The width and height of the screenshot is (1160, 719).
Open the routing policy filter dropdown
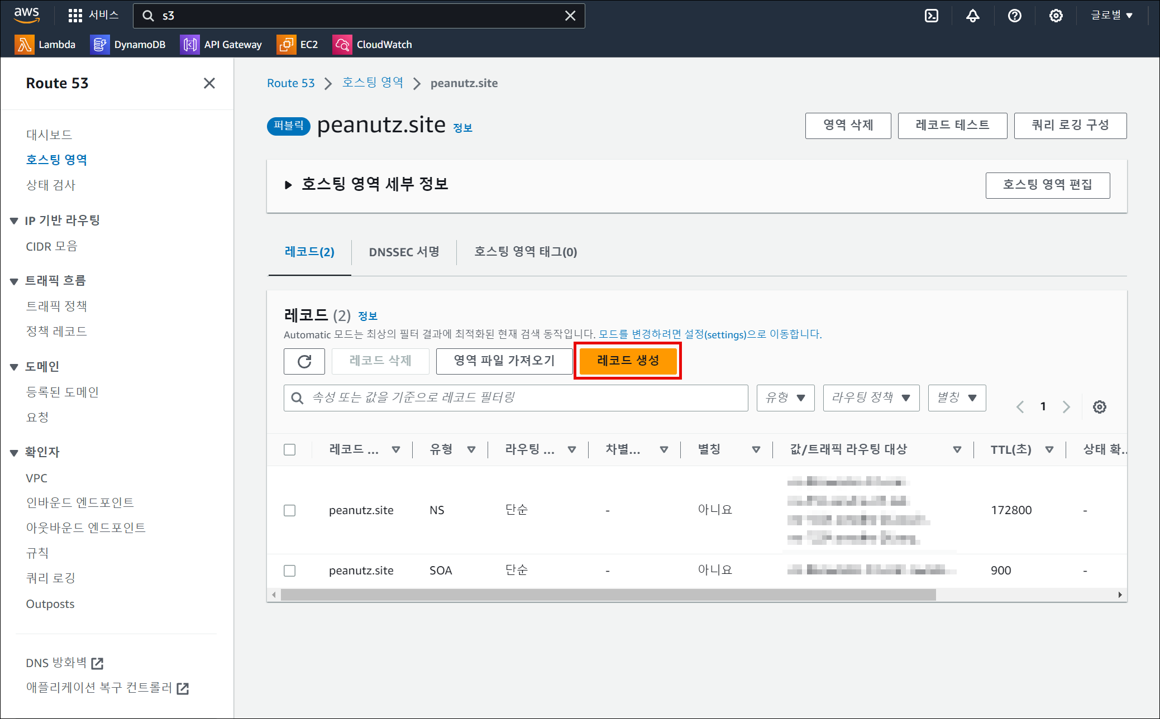pos(871,398)
